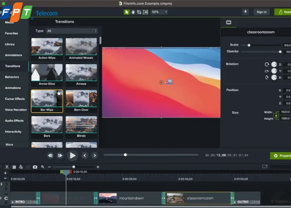Open the More sidebar menu

click(9, 144)
